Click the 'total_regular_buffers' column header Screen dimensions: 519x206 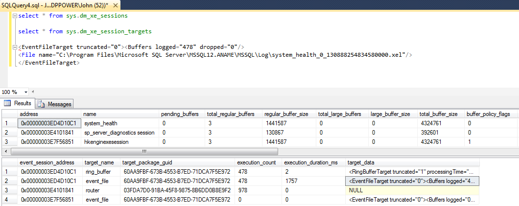pyautogui.click(x=233, y=114)
